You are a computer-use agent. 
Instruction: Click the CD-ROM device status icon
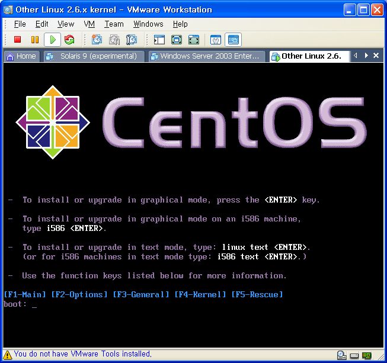[x=341, y=355]
